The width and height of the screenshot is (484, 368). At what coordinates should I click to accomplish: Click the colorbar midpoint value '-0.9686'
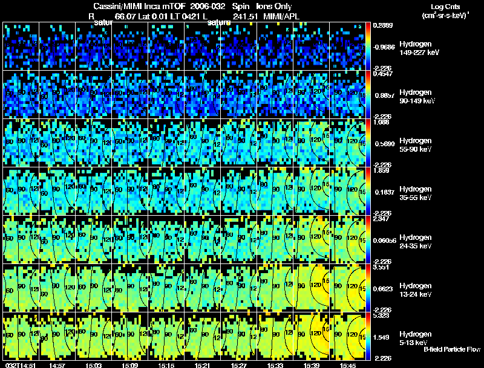pyautogui.click(x=384, y=47)
